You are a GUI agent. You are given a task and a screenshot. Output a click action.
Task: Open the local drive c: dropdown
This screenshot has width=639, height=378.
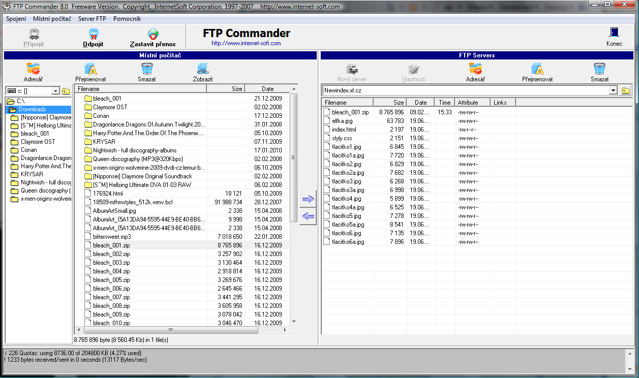pos(55,91)
